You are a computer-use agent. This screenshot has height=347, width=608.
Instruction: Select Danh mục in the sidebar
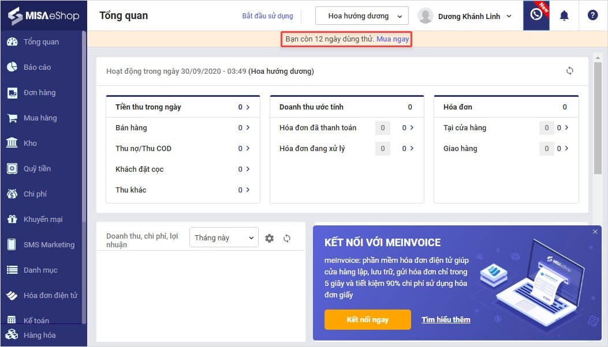[38, 270]
